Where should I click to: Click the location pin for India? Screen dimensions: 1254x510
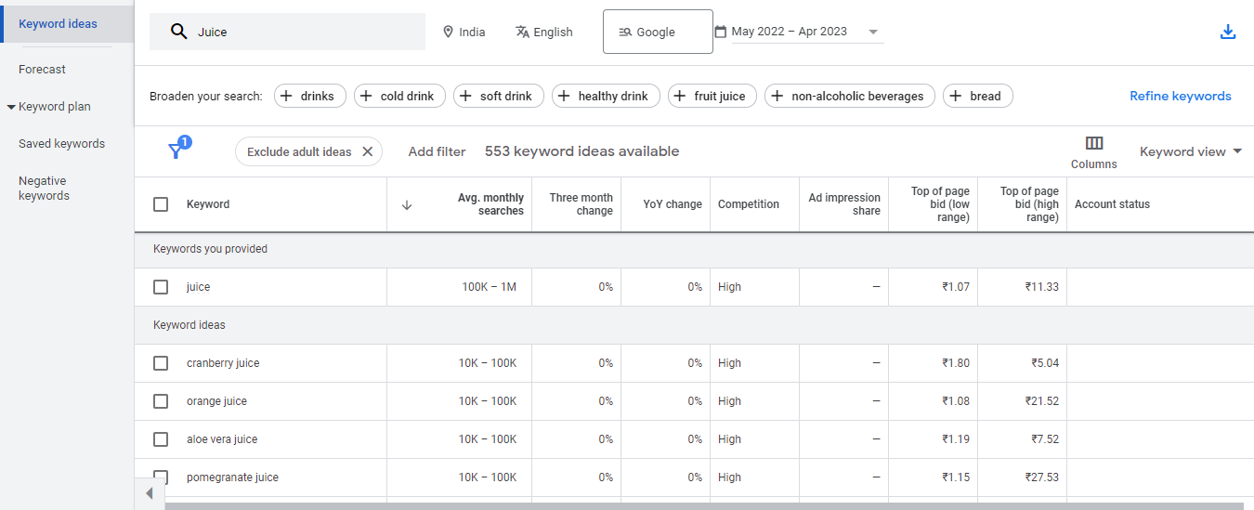449,32
